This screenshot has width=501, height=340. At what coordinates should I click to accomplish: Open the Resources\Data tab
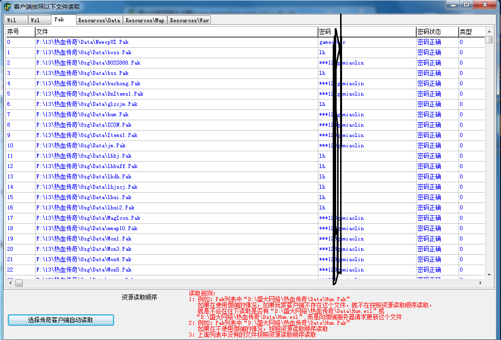[99, 20]
